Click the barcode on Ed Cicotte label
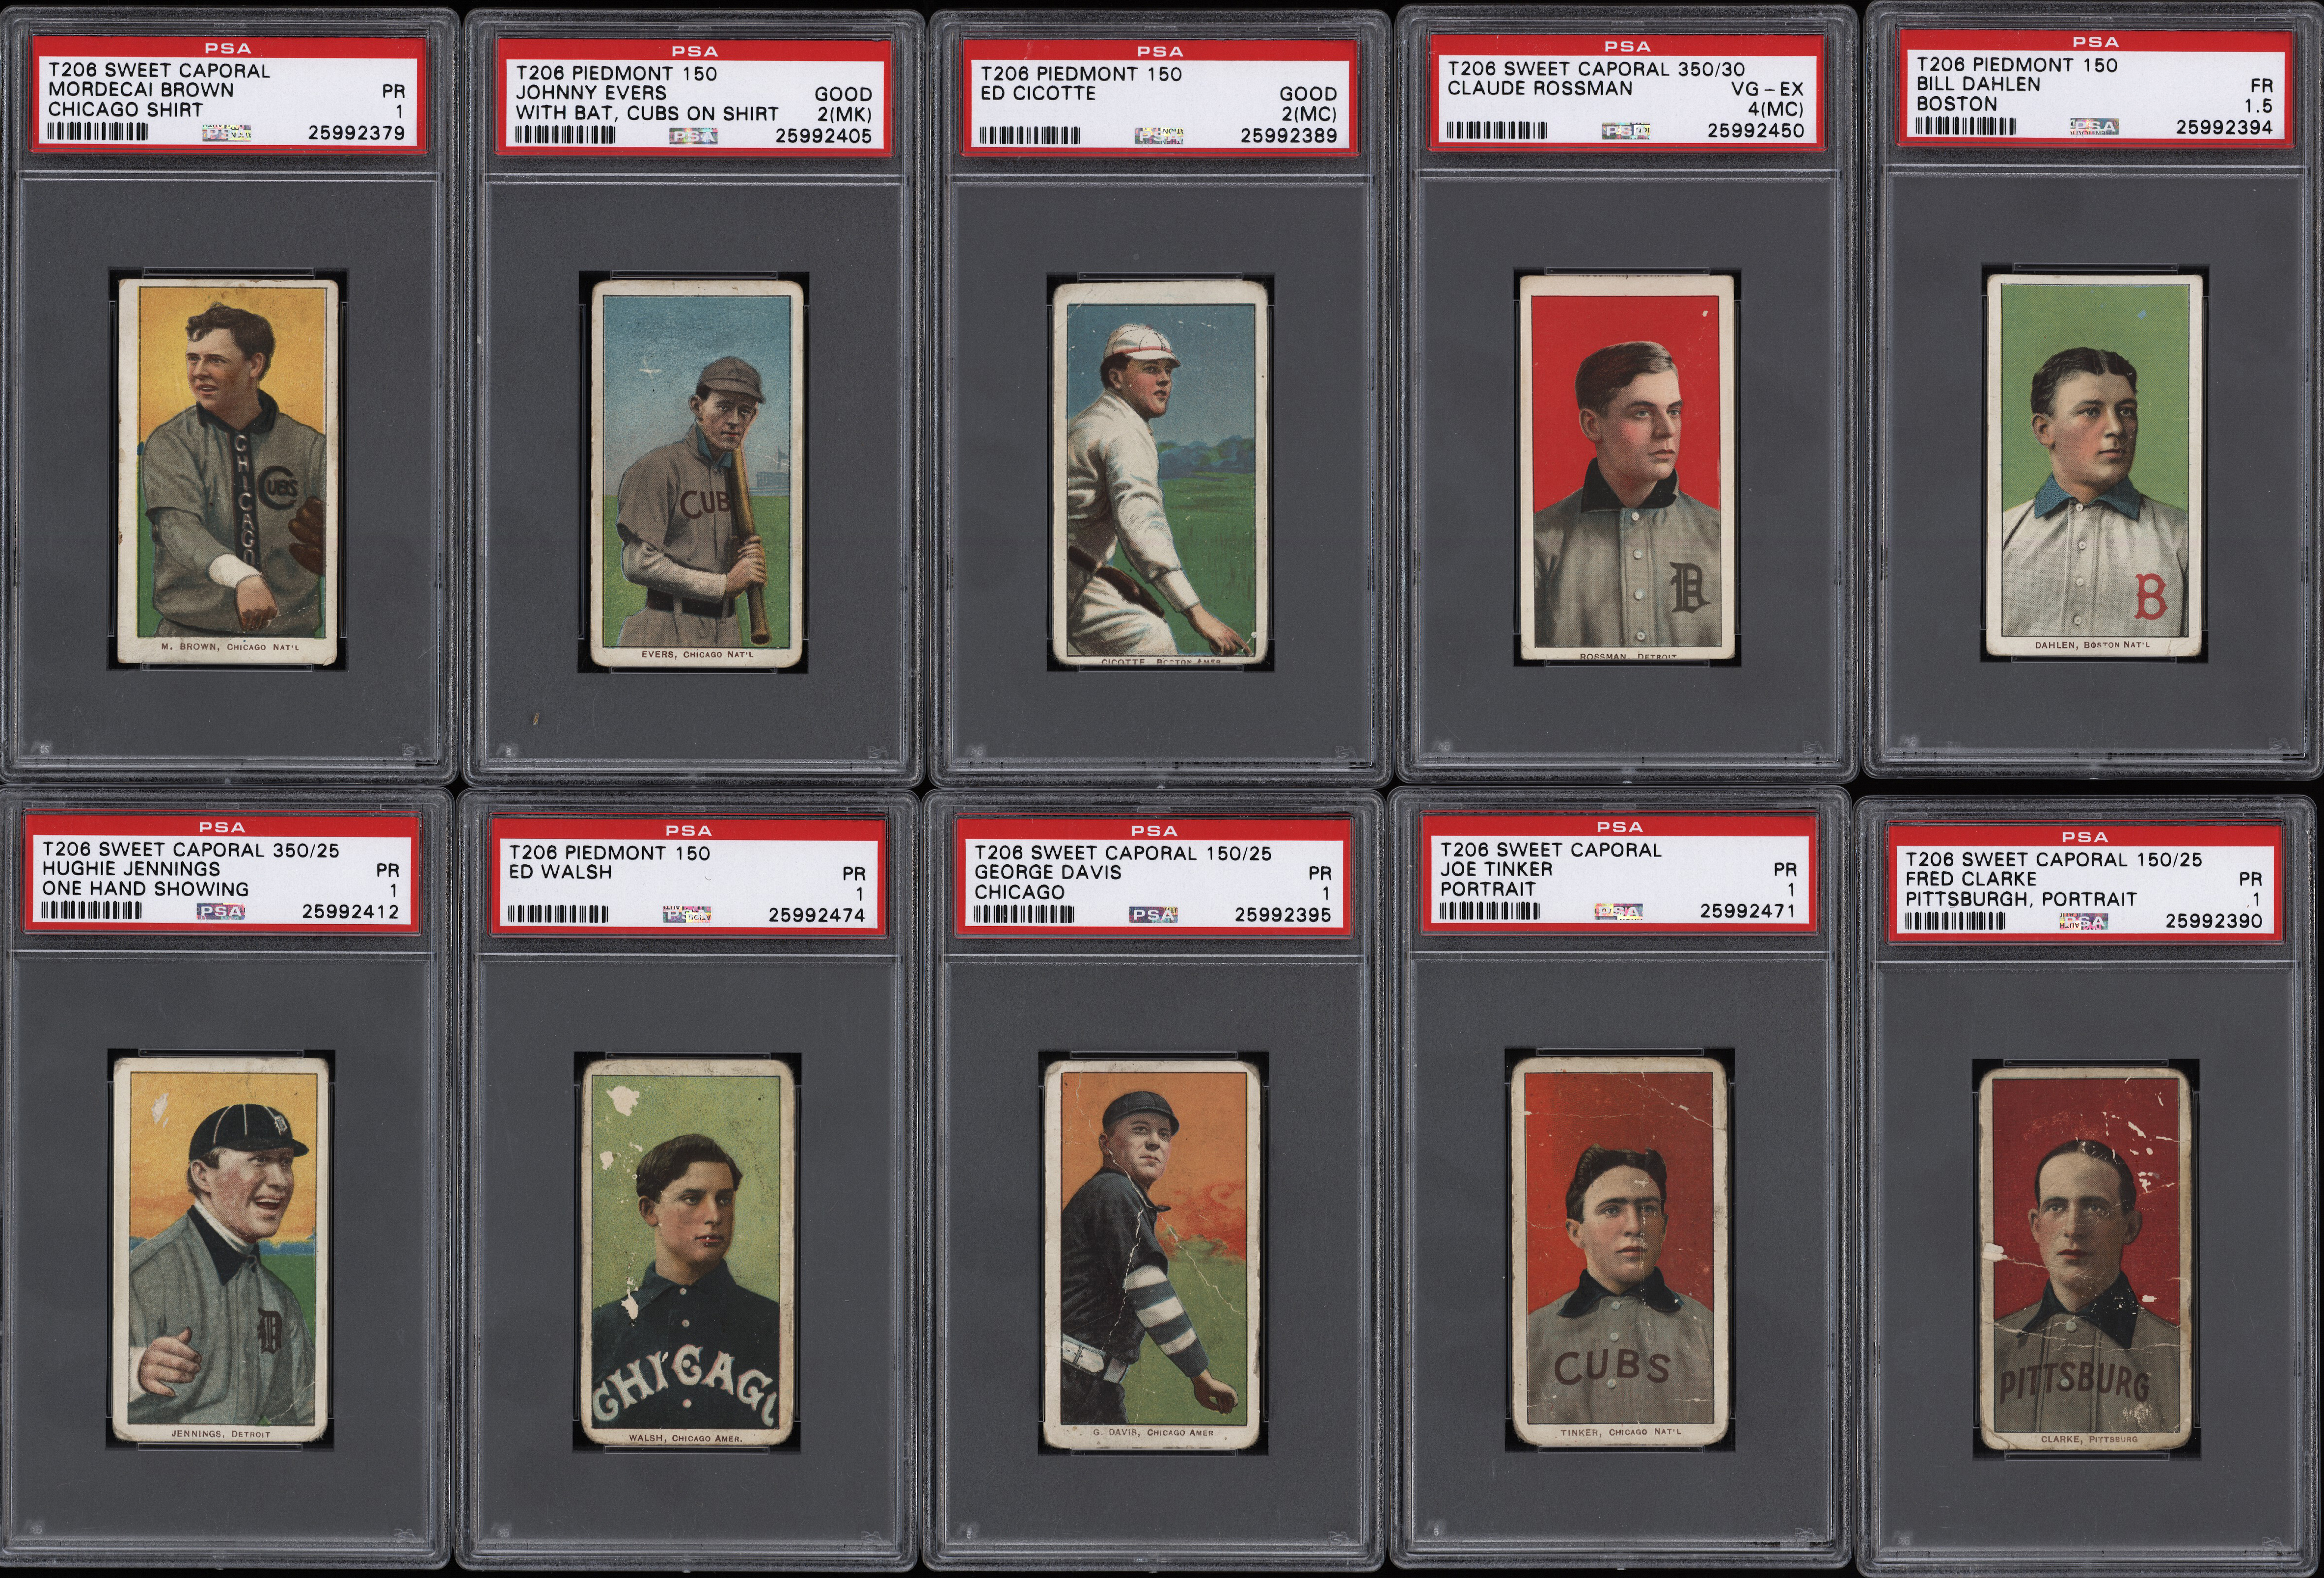The image size is (2324, 1578). pos(1030,136)
